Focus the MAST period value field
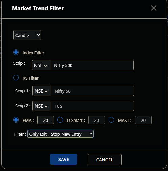168x171 pixels. pyautogui.click(x=143, y=120)
